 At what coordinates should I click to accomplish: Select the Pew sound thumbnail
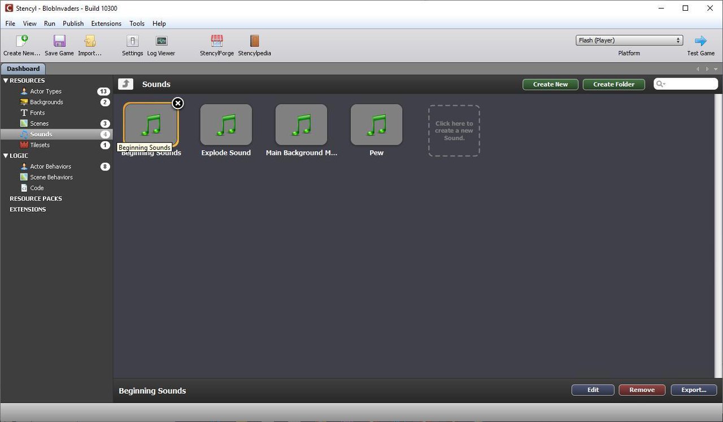point(376,124)
